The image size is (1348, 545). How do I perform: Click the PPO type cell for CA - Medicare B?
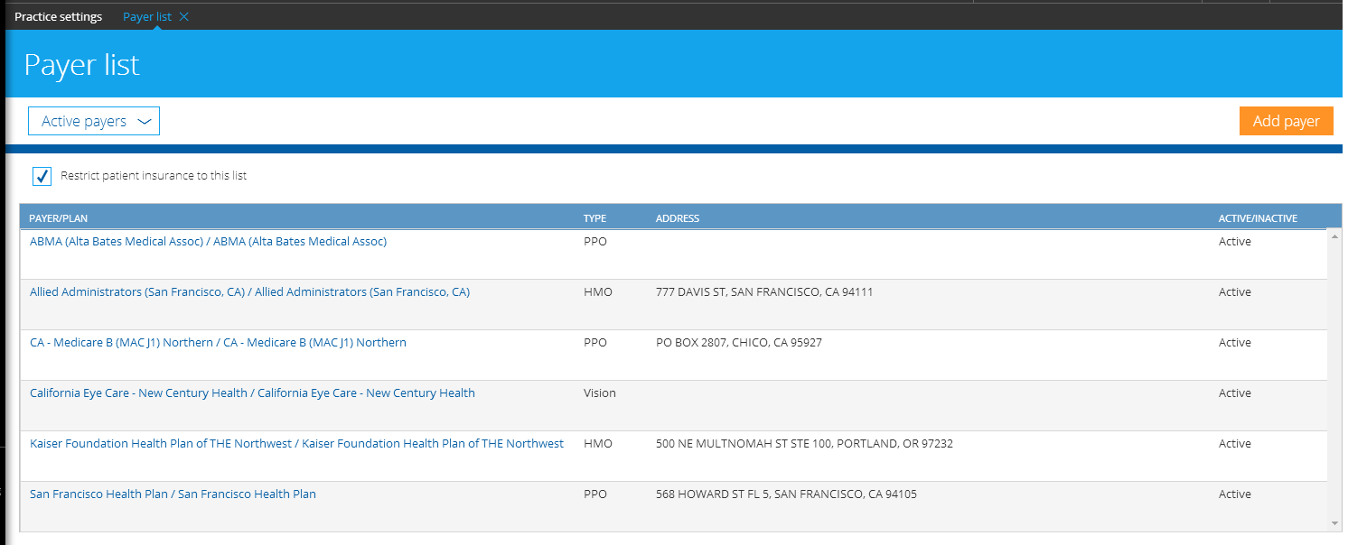(x=595, y=343)
